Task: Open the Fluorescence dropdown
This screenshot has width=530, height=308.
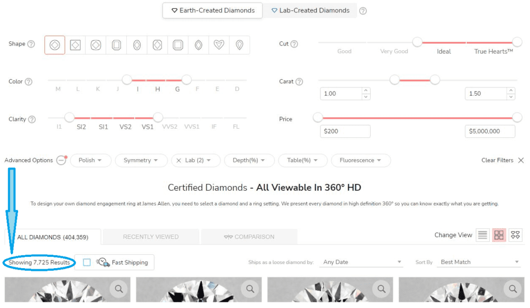Action: point(361,160)
